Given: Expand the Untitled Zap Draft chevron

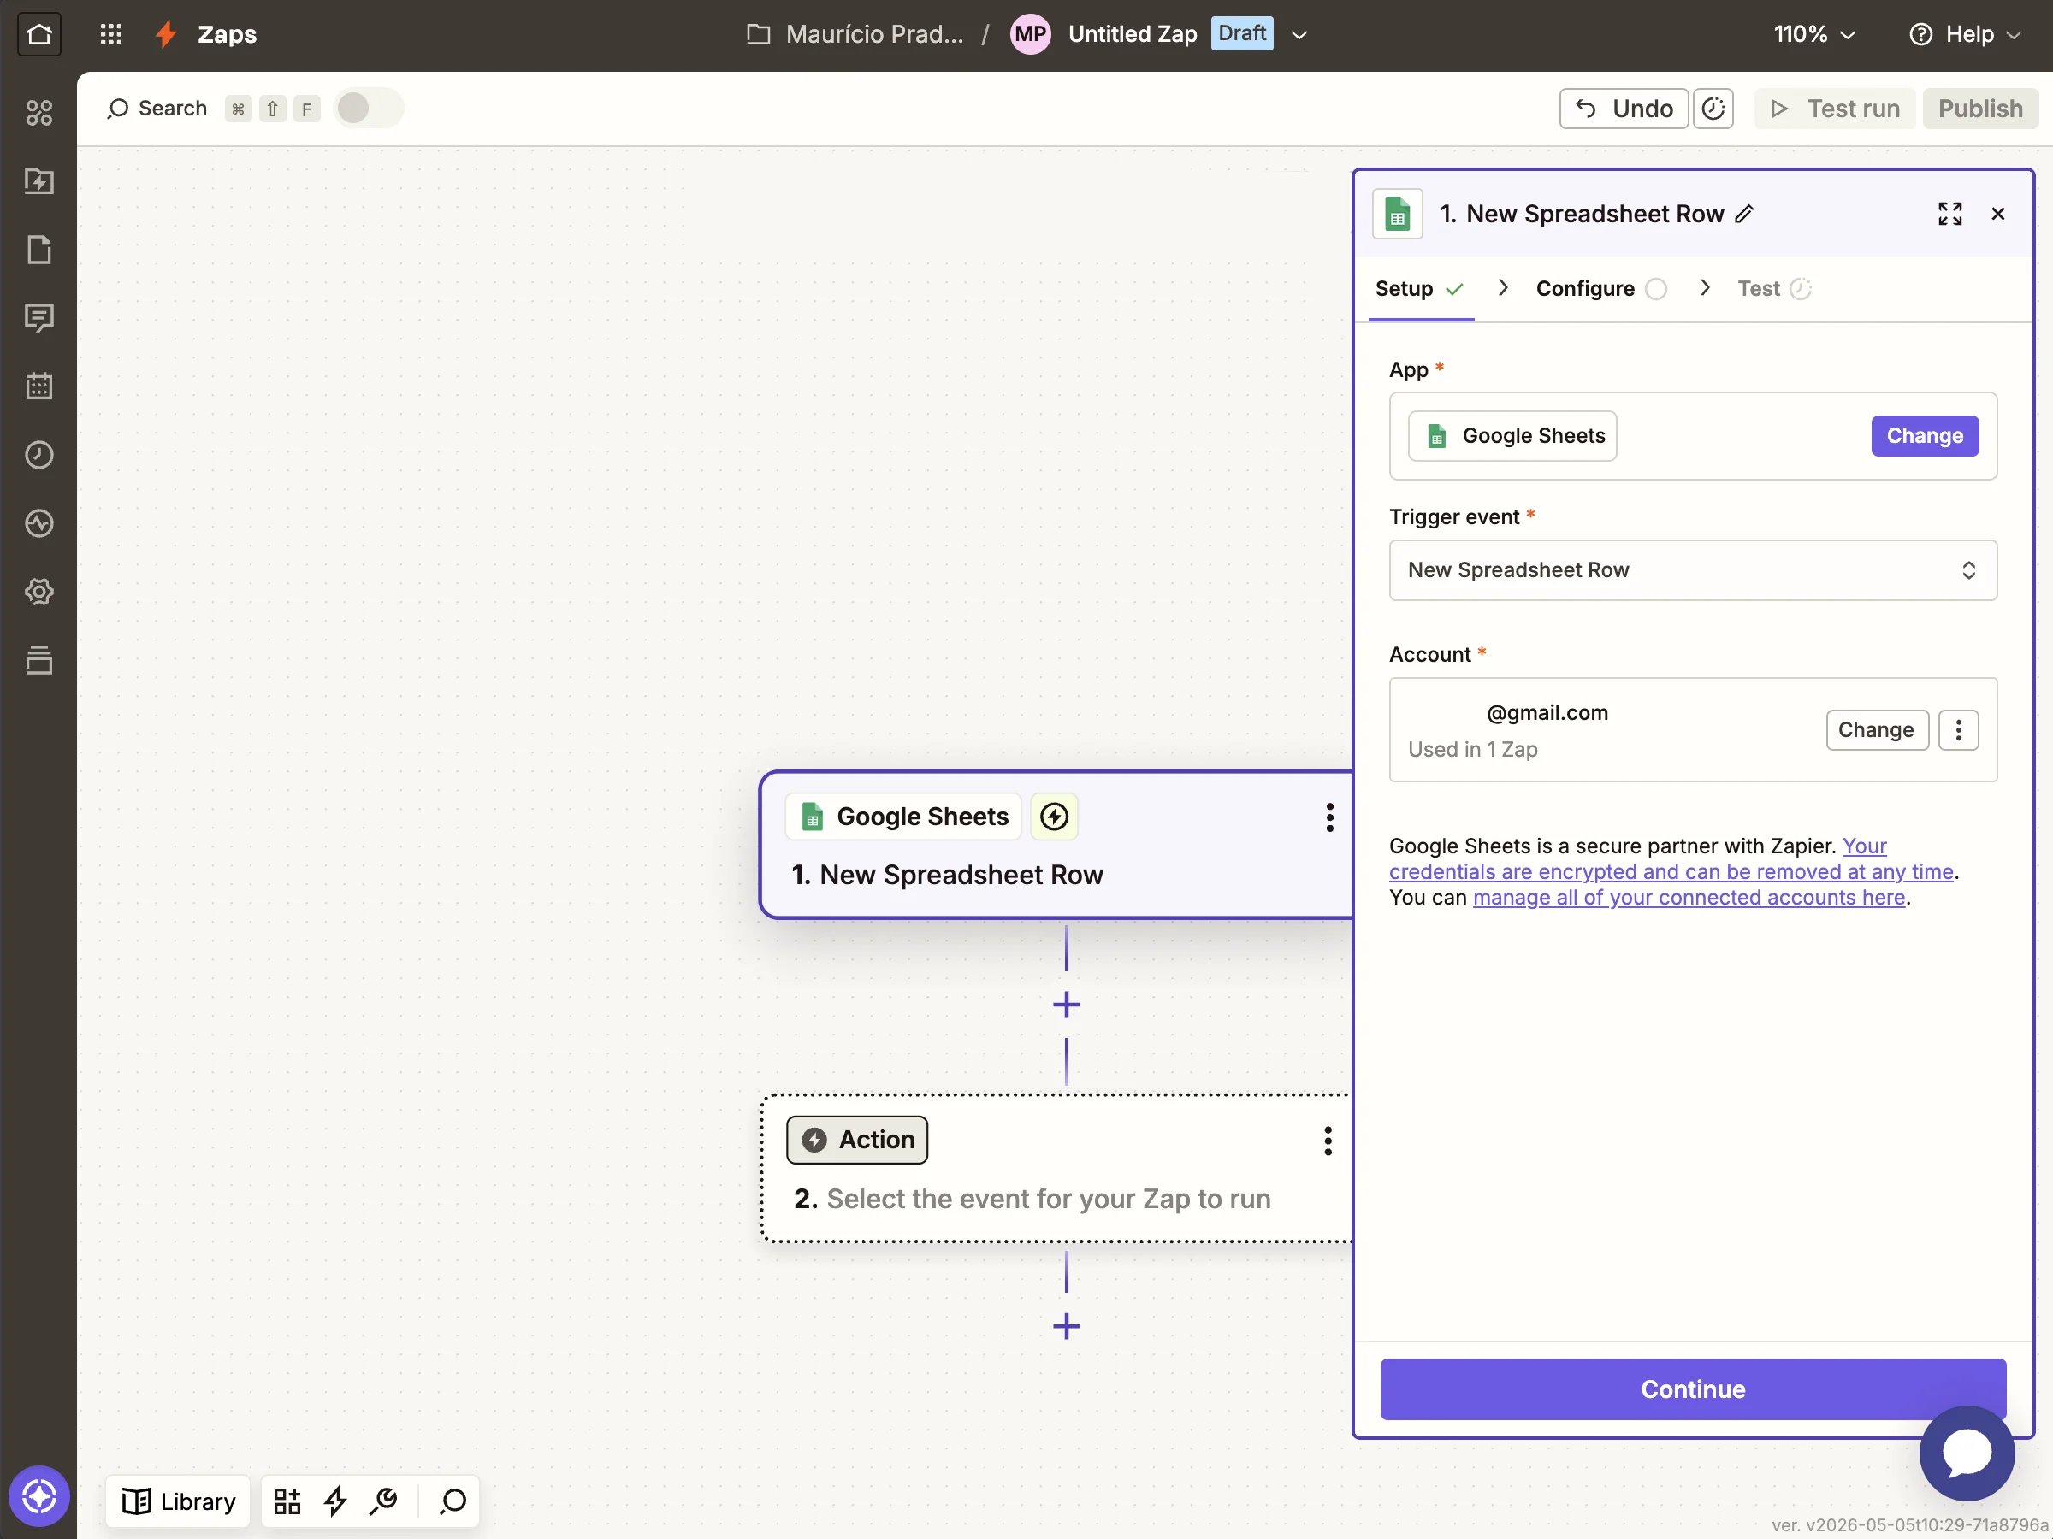Looking at the screenshot, I should pyautogui.click(x=1299, y=34).
